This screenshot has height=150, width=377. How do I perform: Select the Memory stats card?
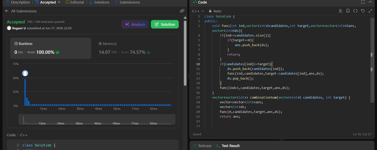pos(135,48)
